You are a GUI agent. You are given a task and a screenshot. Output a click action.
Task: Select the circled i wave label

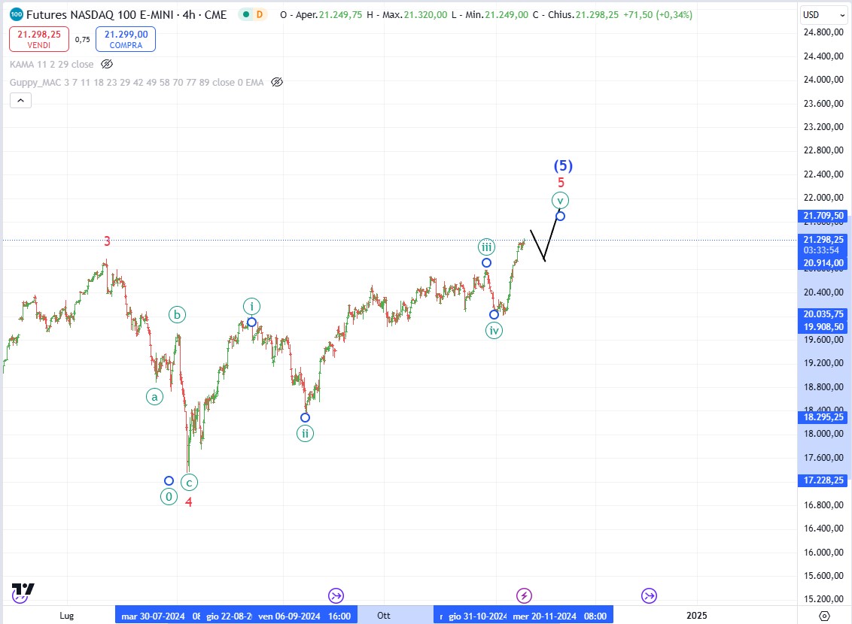pos(251,307)
